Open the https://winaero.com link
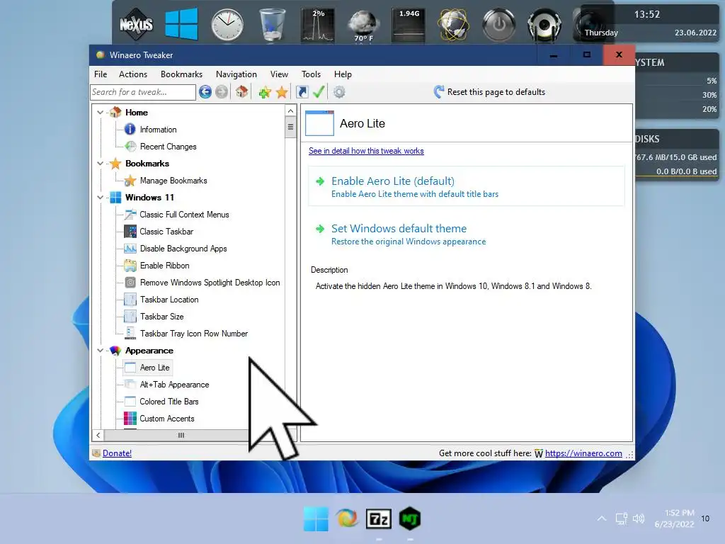 point(583,453)
